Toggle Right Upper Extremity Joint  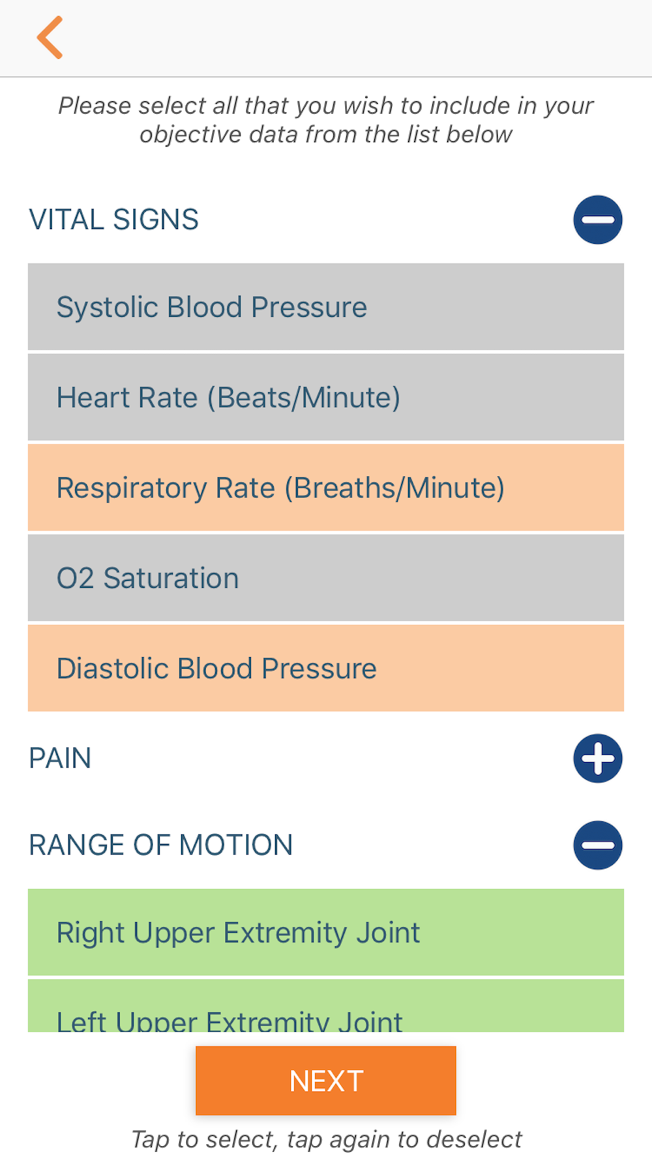(x=326, y=932)
